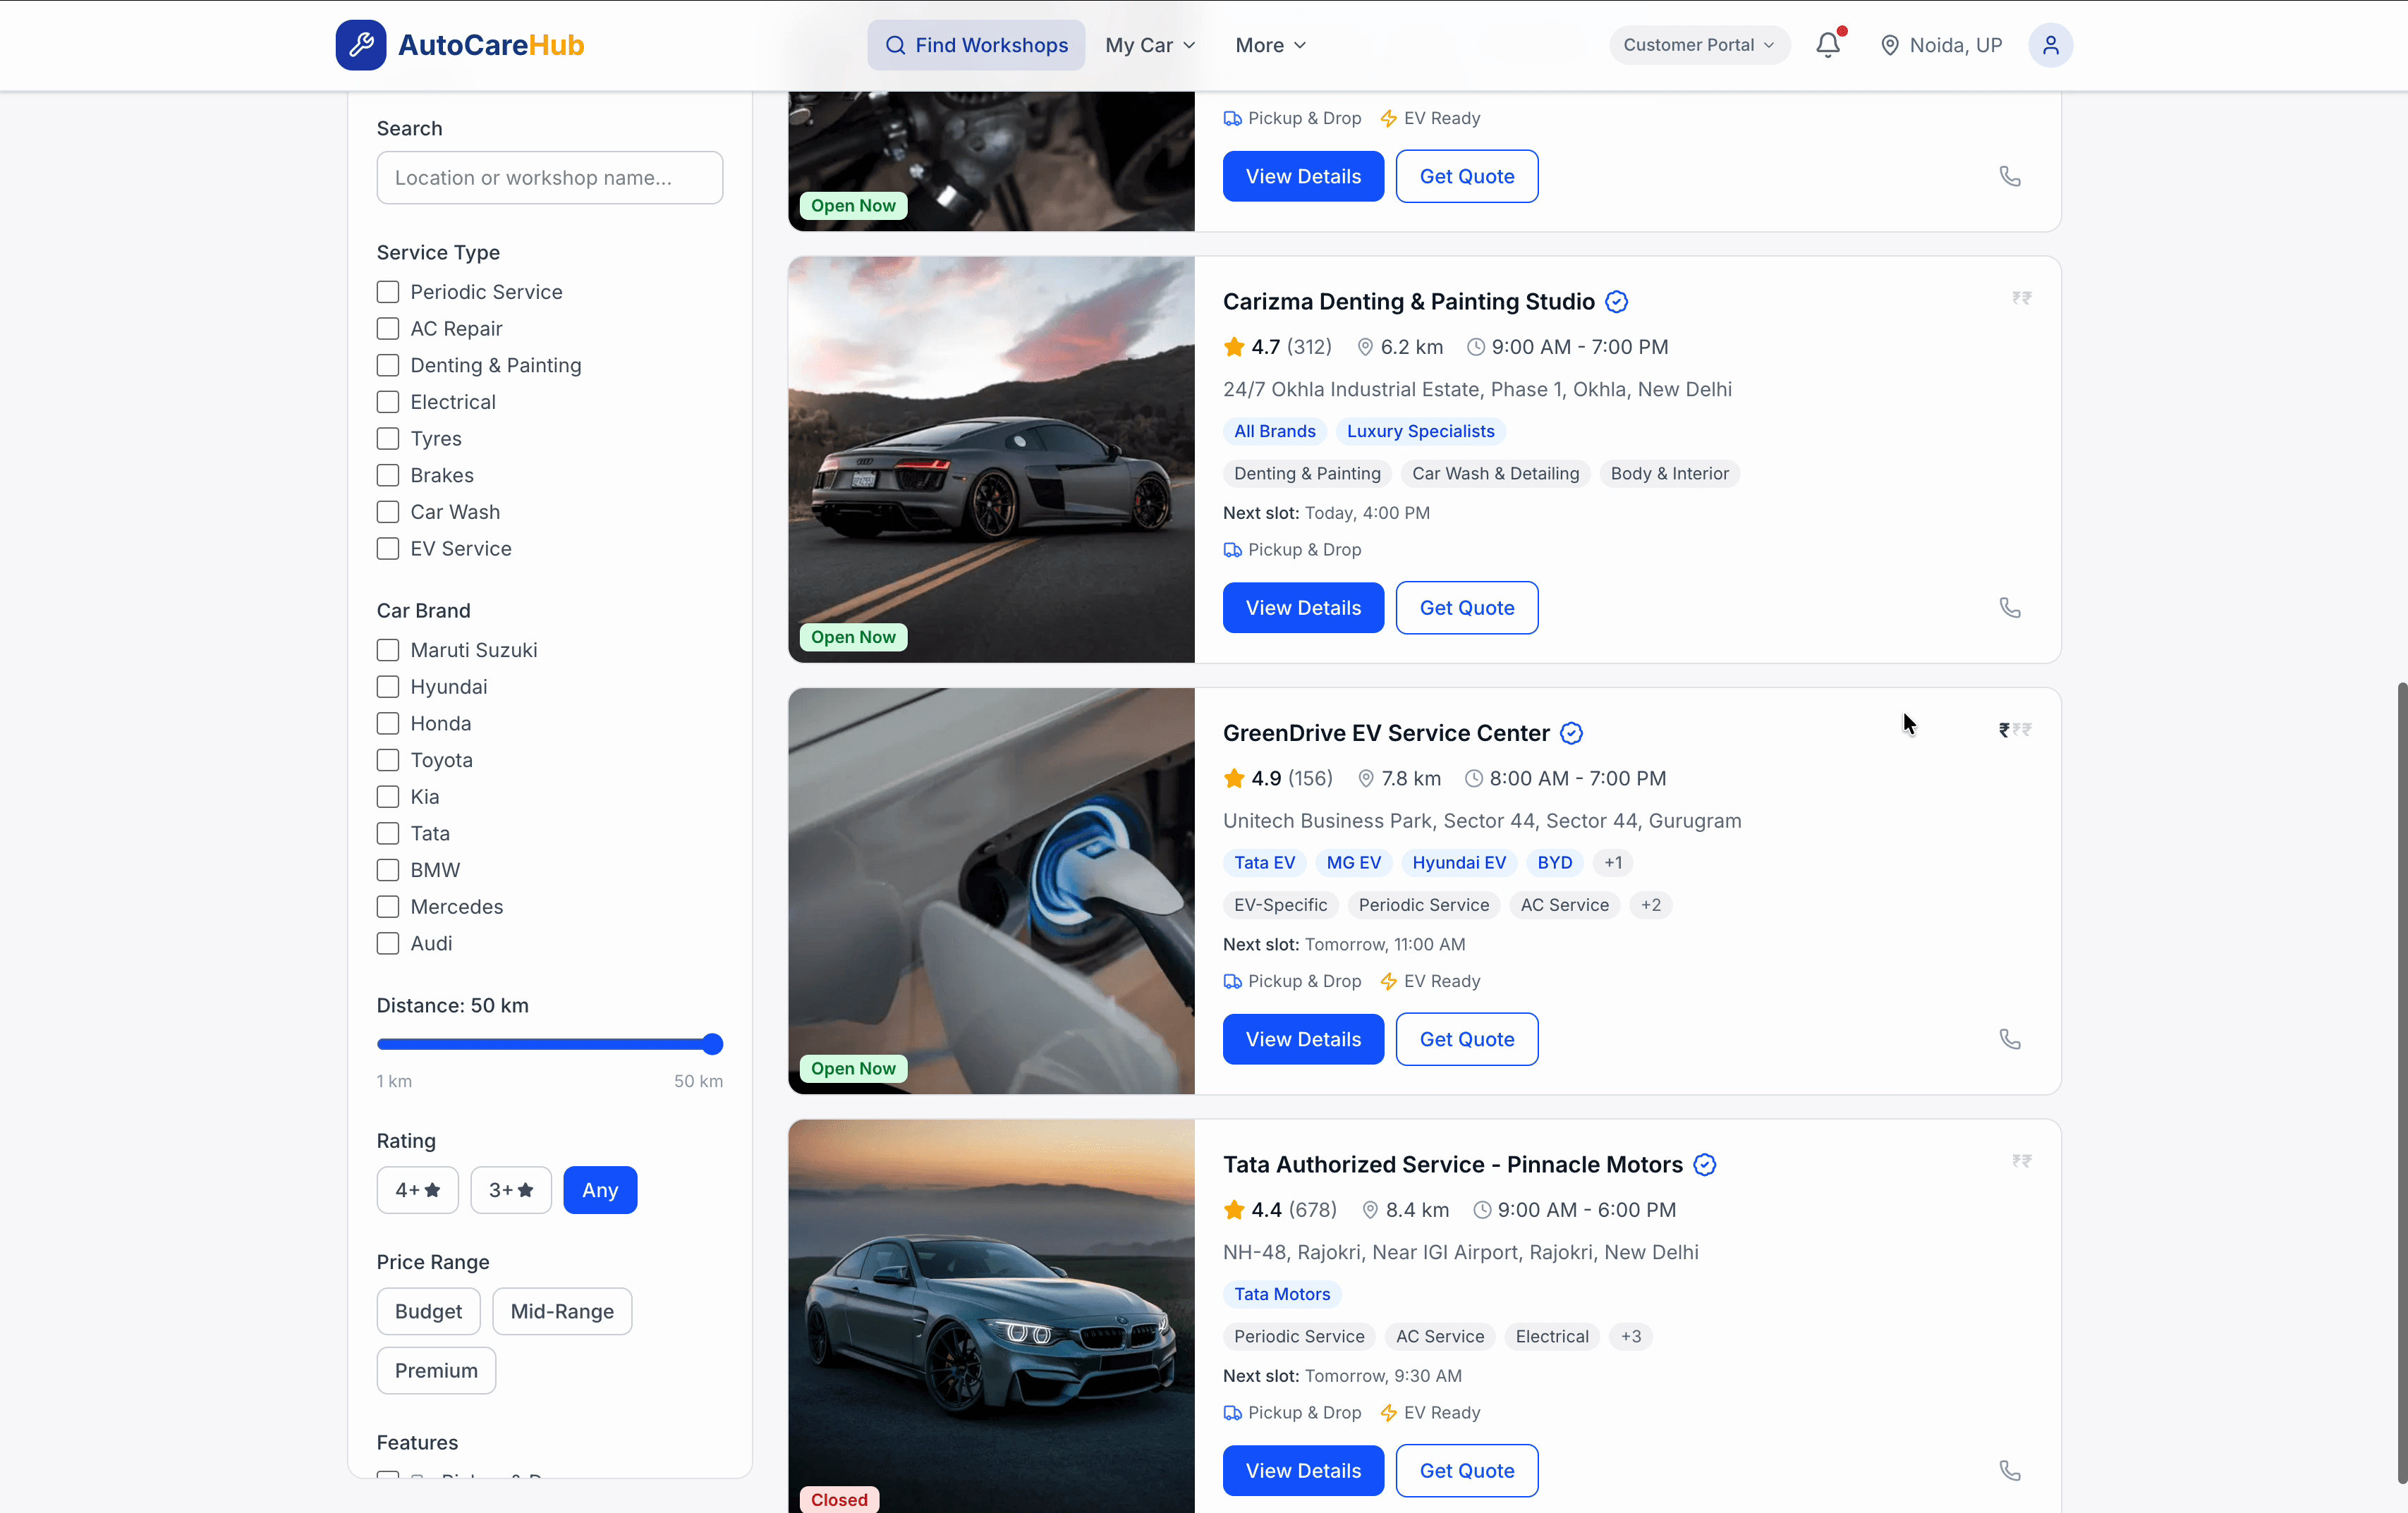Viewport: 2408px width, 1513px height.
Task: Select the Find Workshops nav item
Action: click(x=975, y=45)
